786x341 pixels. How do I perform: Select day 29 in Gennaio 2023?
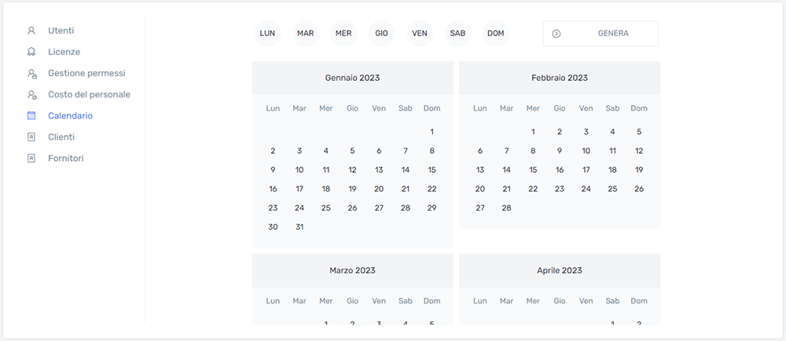[432, 207]
